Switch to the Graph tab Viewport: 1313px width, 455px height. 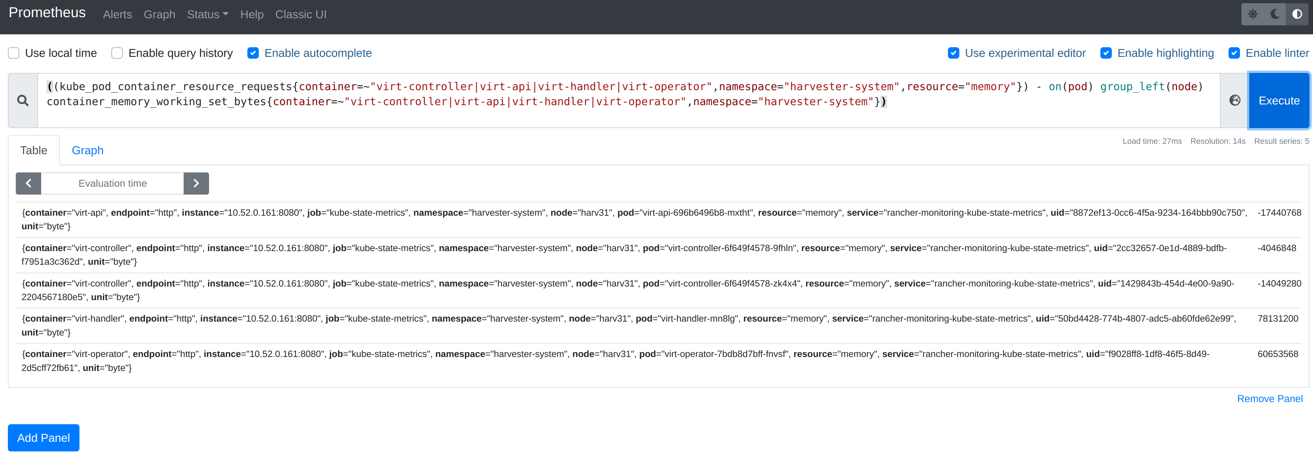tap(87, 150)
